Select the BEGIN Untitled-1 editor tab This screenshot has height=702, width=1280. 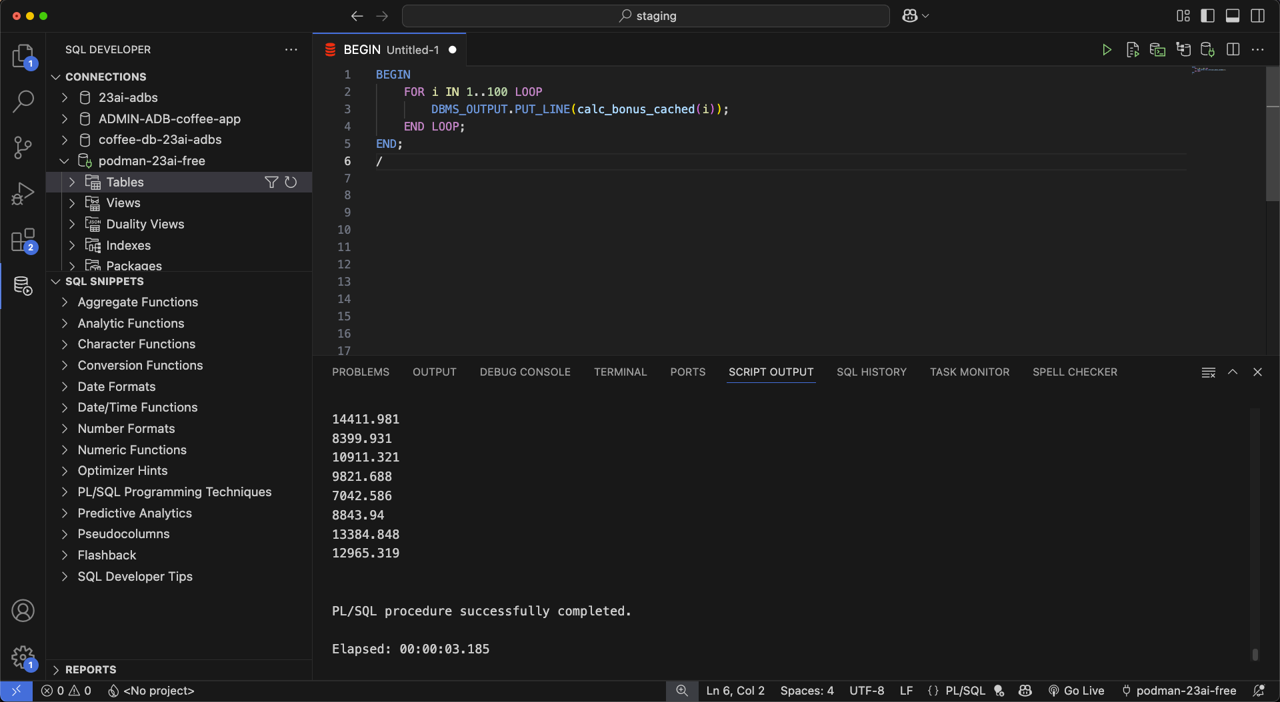pos(389,50)
